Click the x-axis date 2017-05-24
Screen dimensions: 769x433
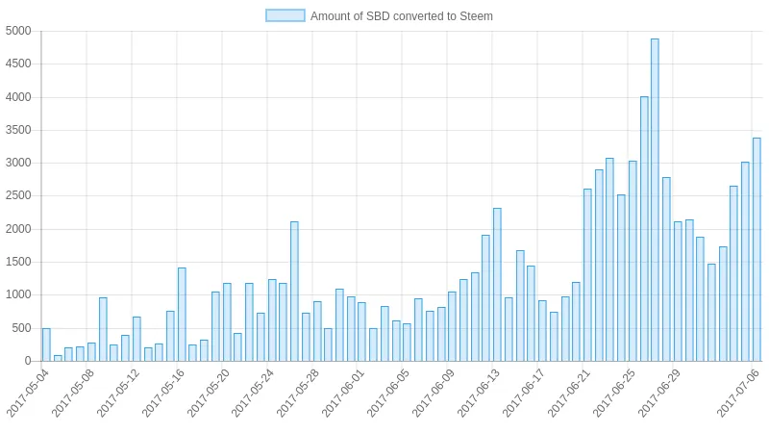coord(253,394)
